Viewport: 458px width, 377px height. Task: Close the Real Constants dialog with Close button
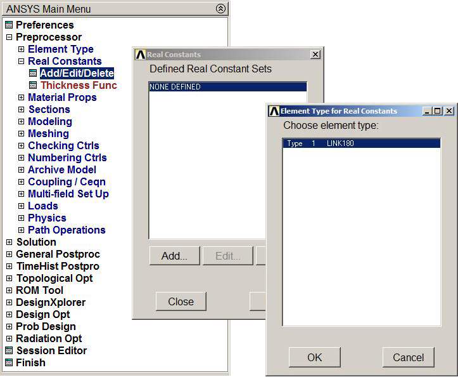181,302
